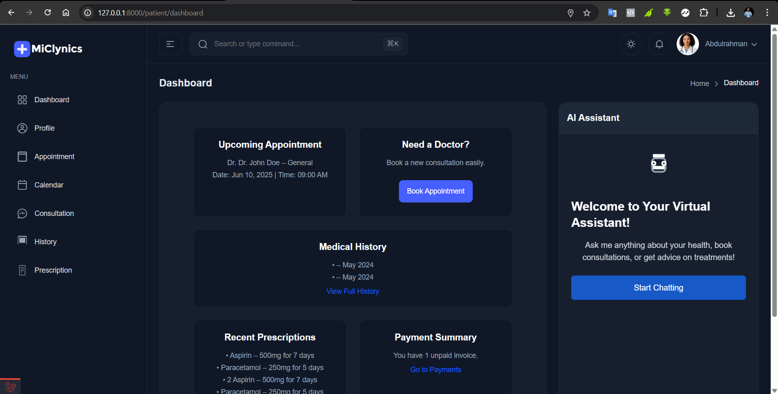
Task: Toggle the browser bookmark star
Action: pos(587,13)
